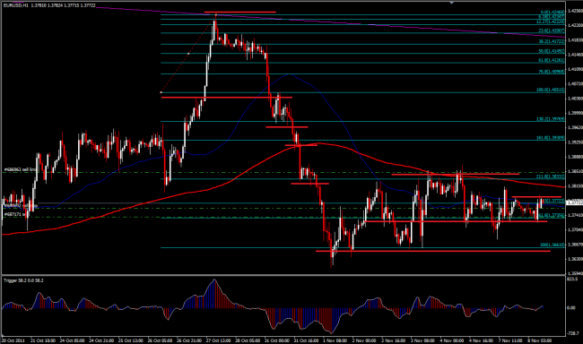Click the 0.0 Fibonacci level label
The image size is (583, 344).
pyautogui.click(x=553, y=13)
